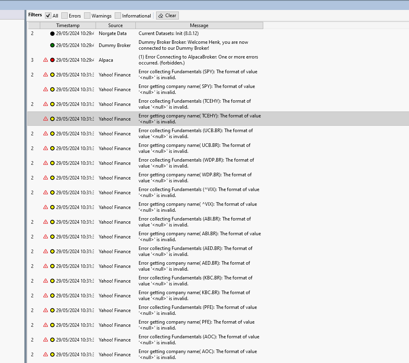Select 'Error collecting Fundamentals (KBC.BR)' message

coord(196,281)
